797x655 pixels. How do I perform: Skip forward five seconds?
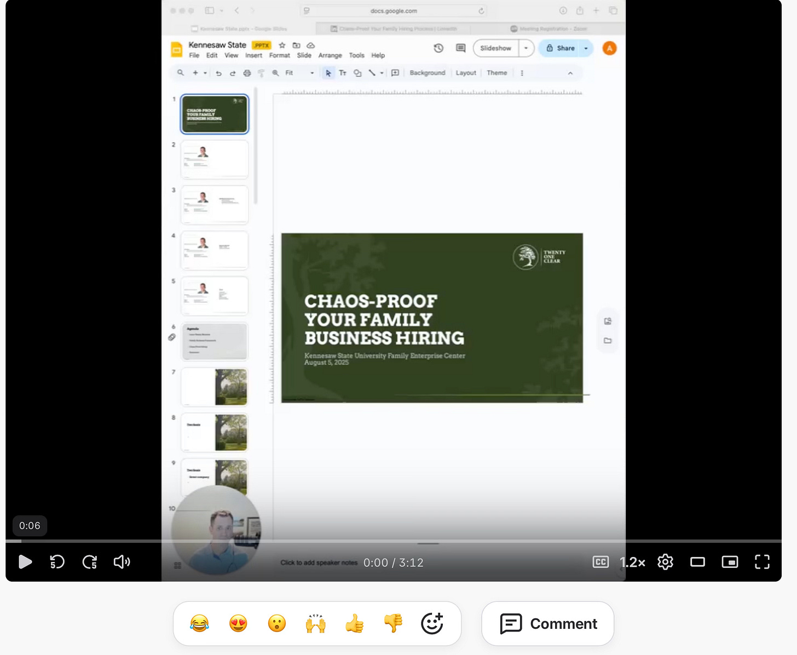tap(90, 562)
